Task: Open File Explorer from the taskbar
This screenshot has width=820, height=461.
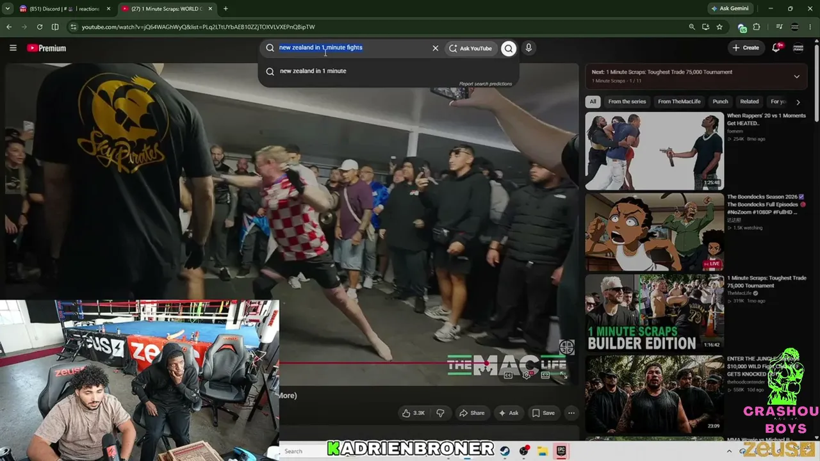Action: (x=542, y=451)
